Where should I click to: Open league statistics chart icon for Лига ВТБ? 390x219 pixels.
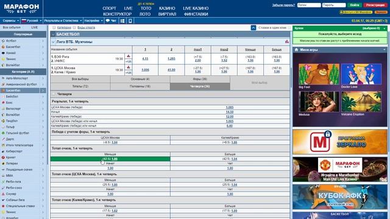point(287,42)
